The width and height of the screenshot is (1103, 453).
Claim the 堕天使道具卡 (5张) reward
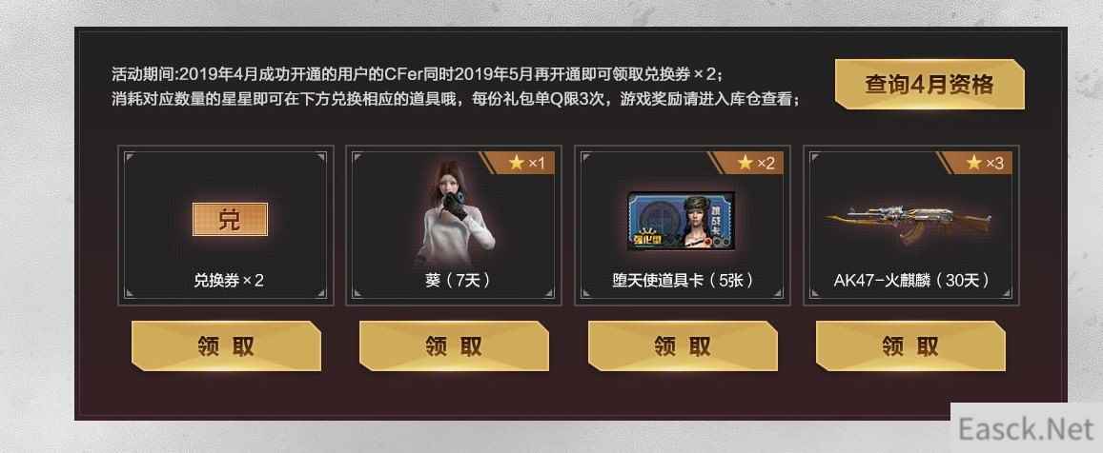click(x=683, y=346)
